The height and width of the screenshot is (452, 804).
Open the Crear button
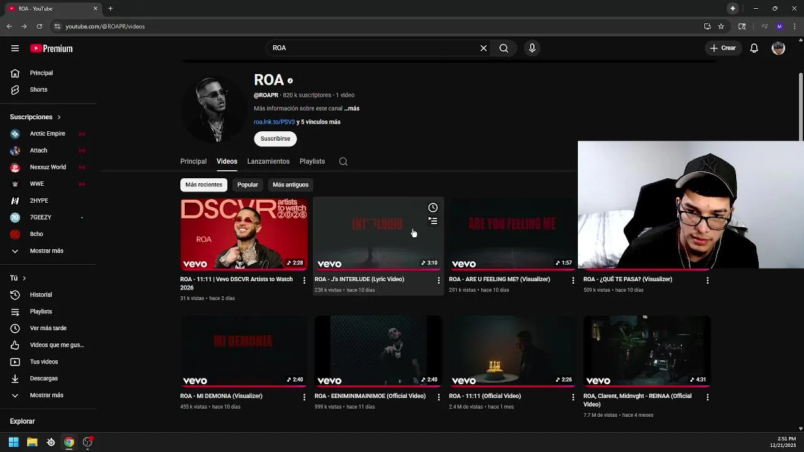[x=723, y=48]
